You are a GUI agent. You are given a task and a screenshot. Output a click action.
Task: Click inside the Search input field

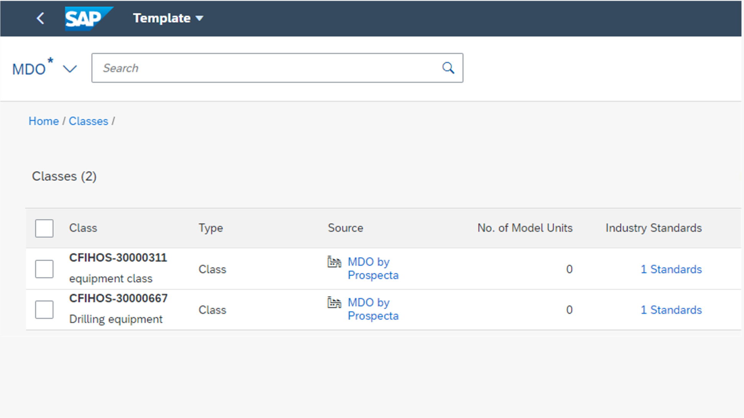tap(249, 68)
